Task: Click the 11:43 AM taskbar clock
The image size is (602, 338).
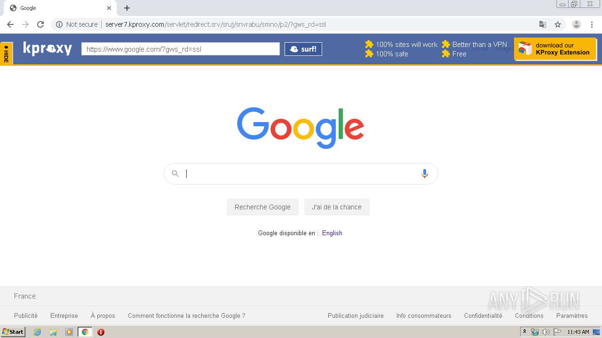Action: coord(578,332)
